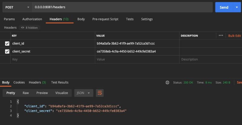Click the "client_id" line in response JSON

point(72,106)
